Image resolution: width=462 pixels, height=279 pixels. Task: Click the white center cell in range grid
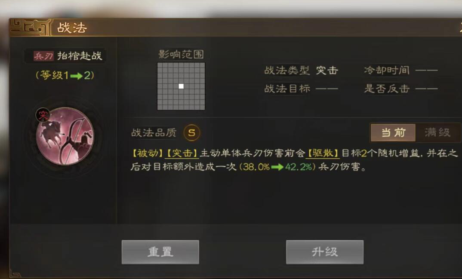pyautogui.click(x=181, y=86)
